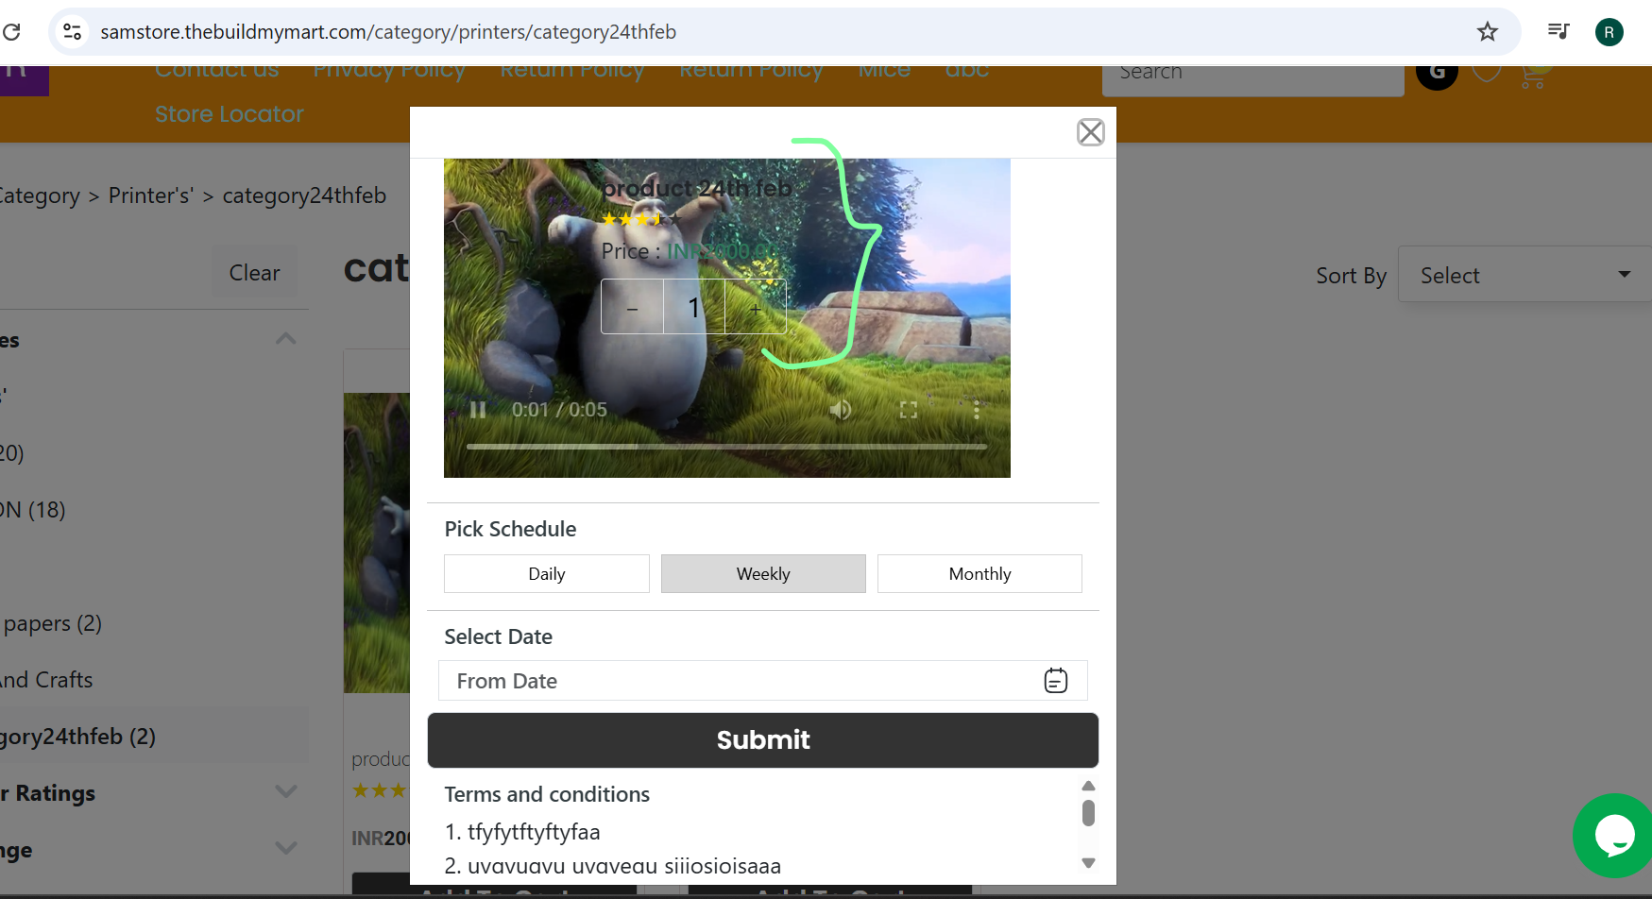
Task: Open the browser media controls icon
Action: [x=1558, y=32]
